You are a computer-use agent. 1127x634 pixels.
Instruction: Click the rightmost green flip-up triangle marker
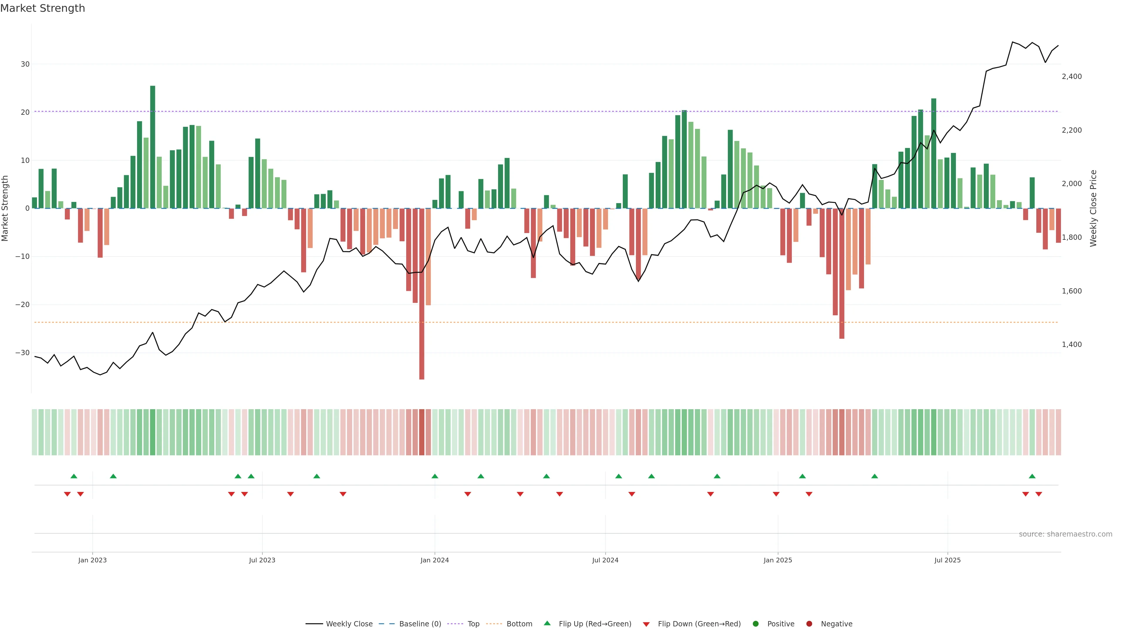tap(1032, 476)
